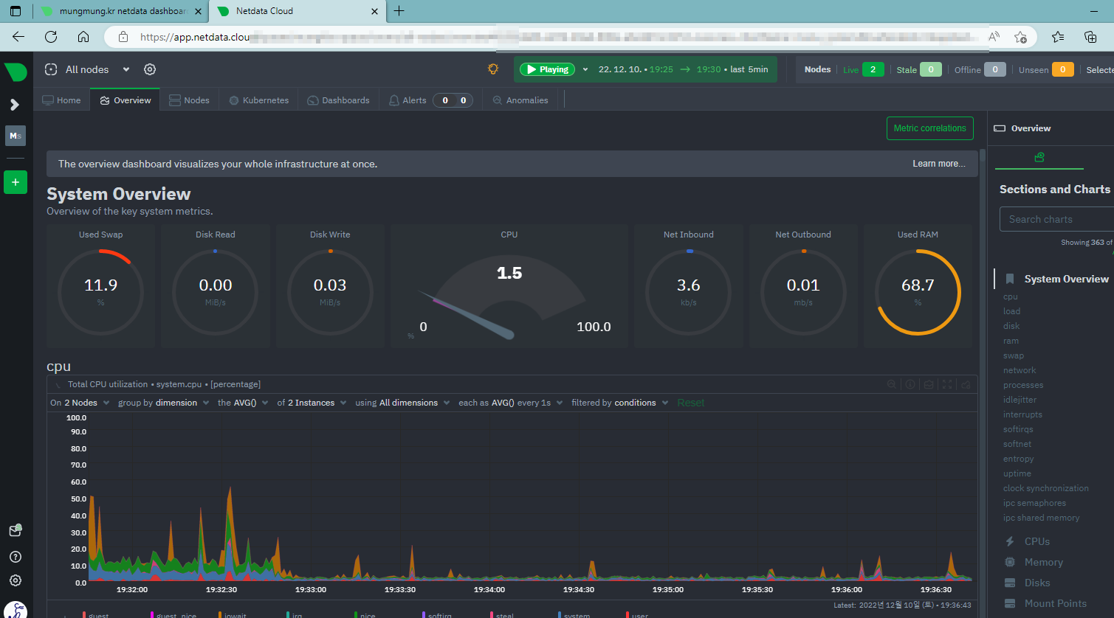This screenshot has height=618, width=1114.
Task: Toggle the Stale 0 nodes filter
Action: [919, 69]
